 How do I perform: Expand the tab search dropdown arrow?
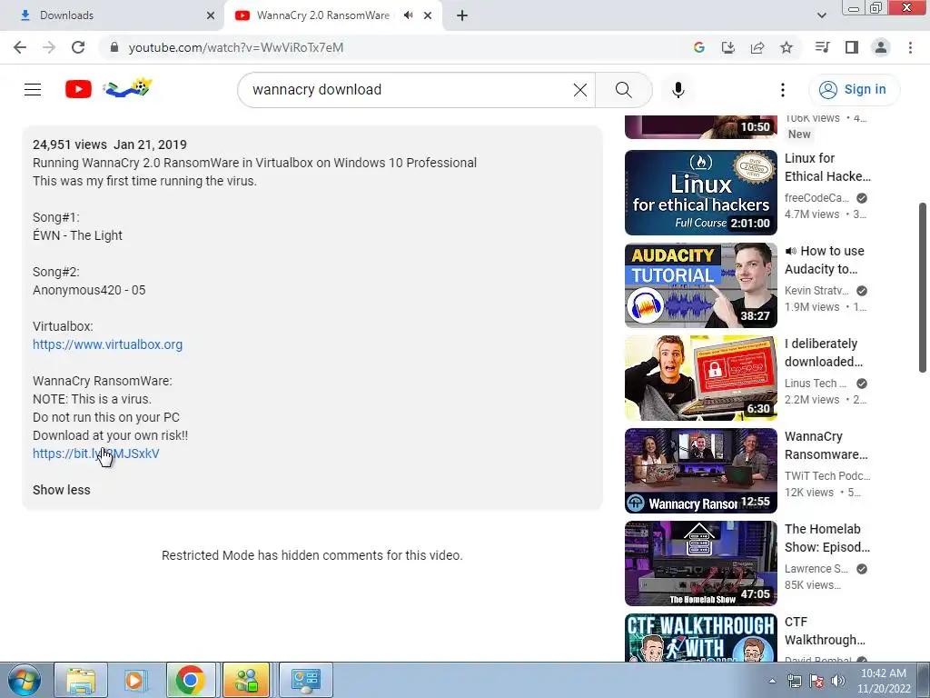pos(821,15)
